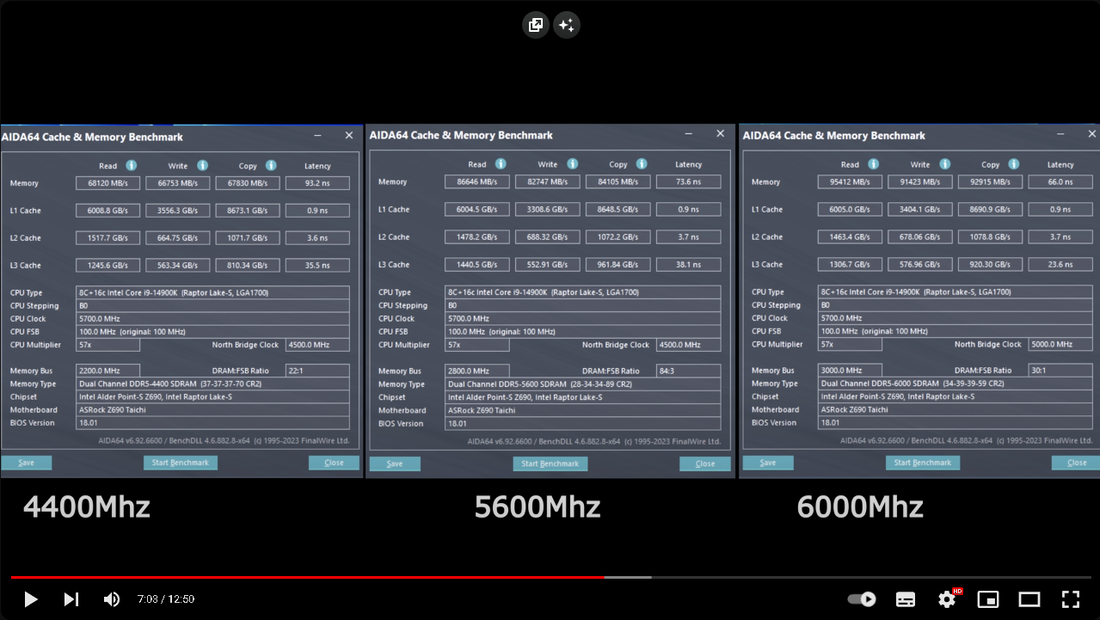Click Read info icon in DDR5-4400 window
Viewport: 1100px width, 620px height.
[x=132, y=166]
